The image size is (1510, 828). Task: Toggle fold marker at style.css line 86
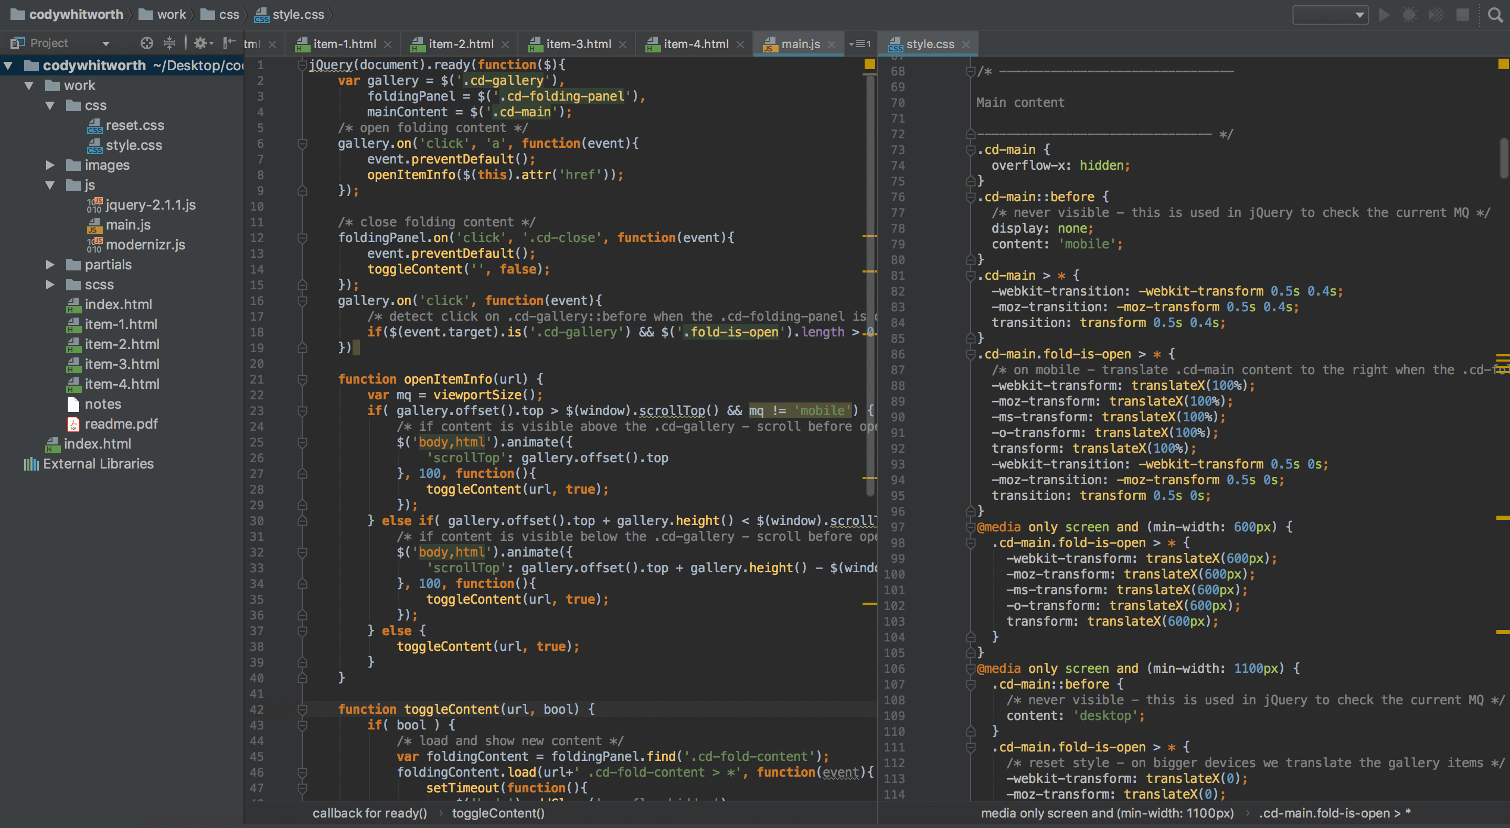pos(970,354)
